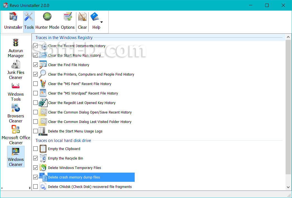Viewport: 292px width, 198px height.
Task: Click the Revo Uninstaller title bar icon
Action: 6,5
